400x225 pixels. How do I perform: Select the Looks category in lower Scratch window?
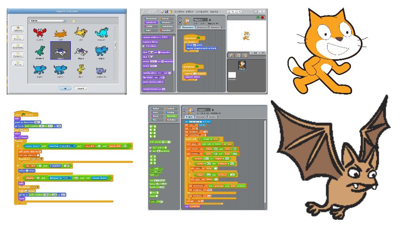click(157, 112)
